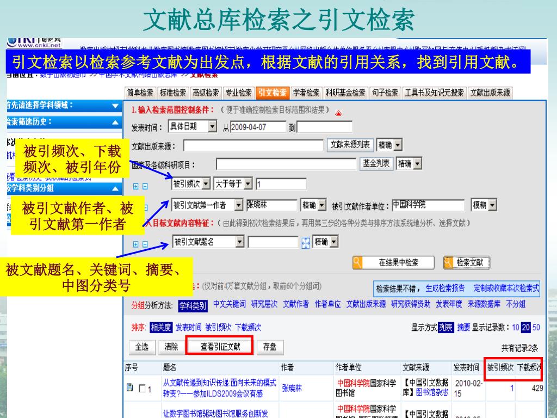Click the 被引文献作者单位 field 中国科学院

428,205
